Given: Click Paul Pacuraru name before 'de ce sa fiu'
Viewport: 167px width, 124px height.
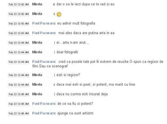Looking at the screenshot, I should coord(44,104).
